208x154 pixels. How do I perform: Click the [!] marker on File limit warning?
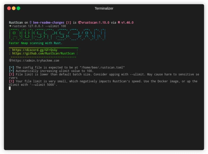click(11, 74)
